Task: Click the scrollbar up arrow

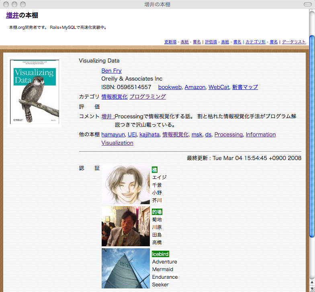Action: 312,282
